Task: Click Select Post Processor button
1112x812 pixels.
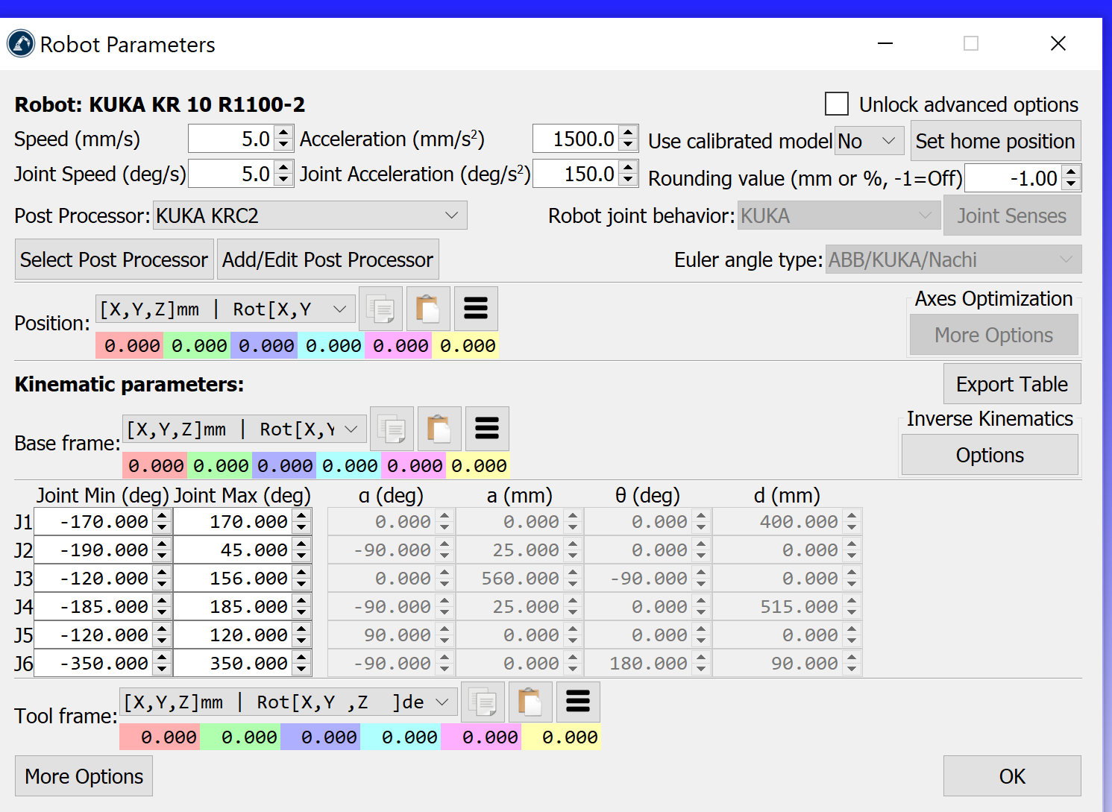Action: pos(114,259)
